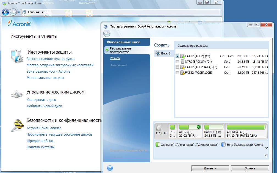Select the ACERDATA (E:) block in disk map
The image size is (277, 173).
246,131
